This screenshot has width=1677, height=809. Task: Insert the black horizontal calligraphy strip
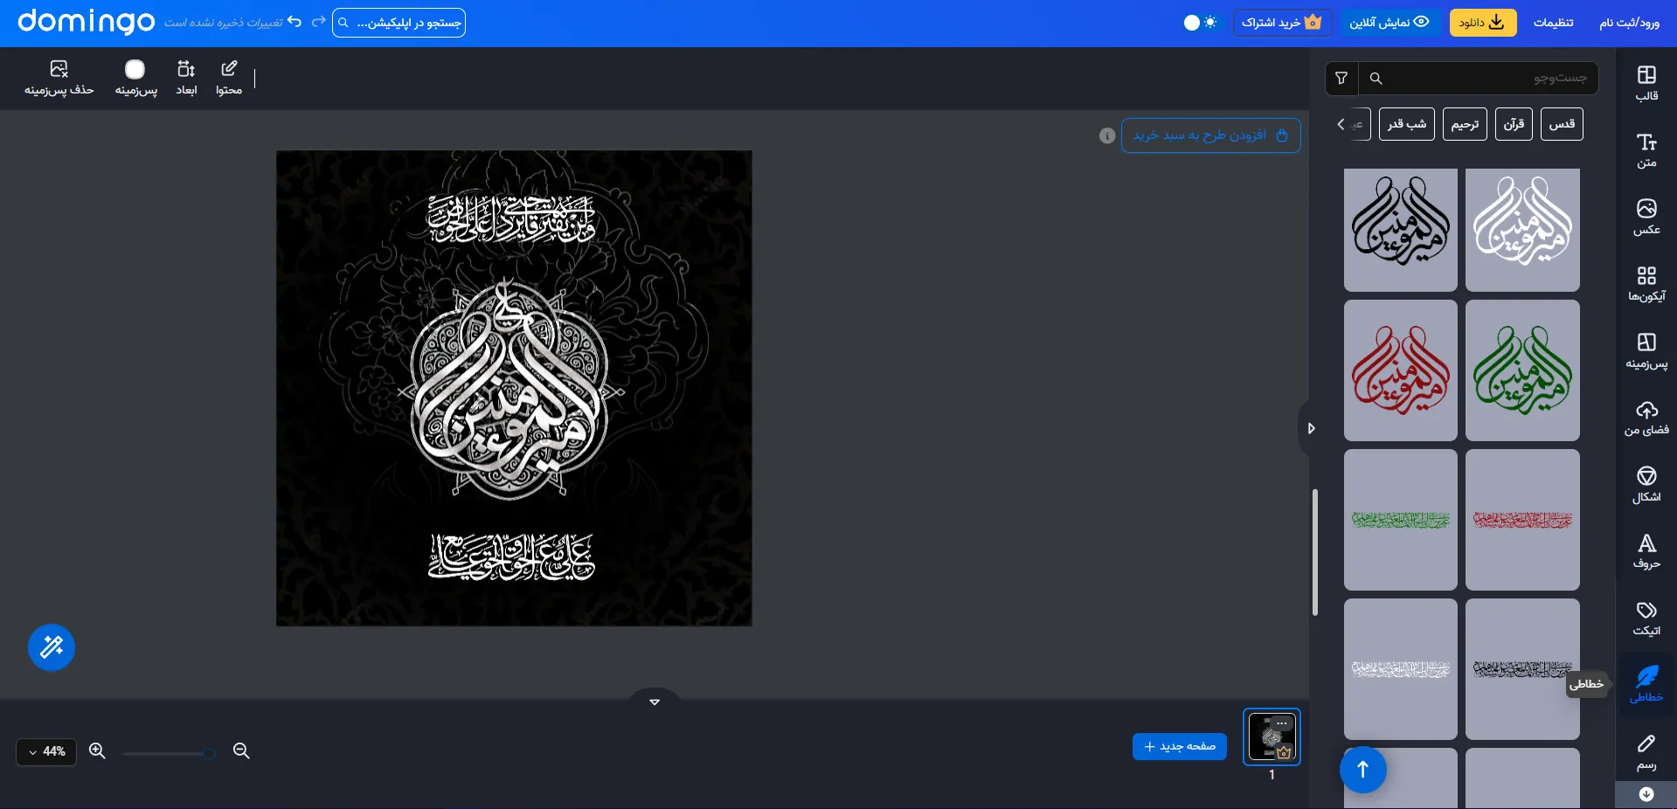(1522, 669)
